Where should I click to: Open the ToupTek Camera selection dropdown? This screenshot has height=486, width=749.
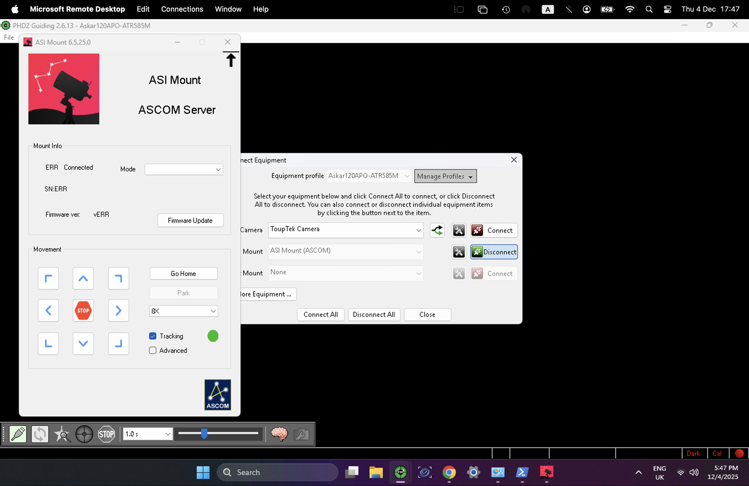point(345,230)
